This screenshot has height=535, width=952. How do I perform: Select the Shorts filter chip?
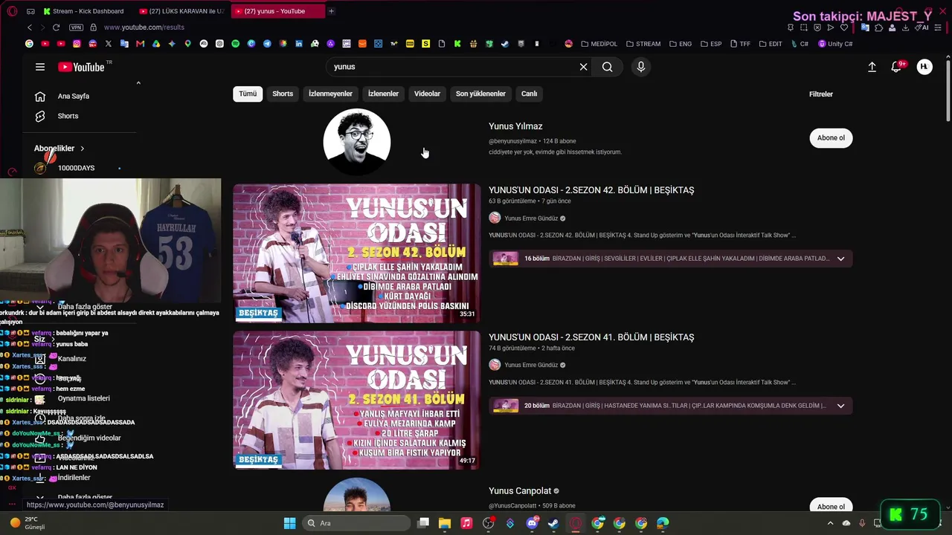point(283,94)
